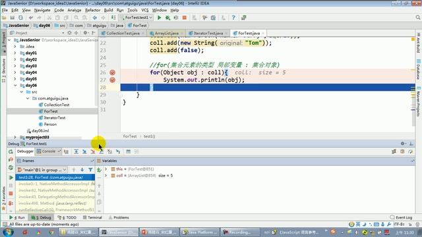
Task: Open Help via the toolbar question mark icon
Action: point(233,18)
